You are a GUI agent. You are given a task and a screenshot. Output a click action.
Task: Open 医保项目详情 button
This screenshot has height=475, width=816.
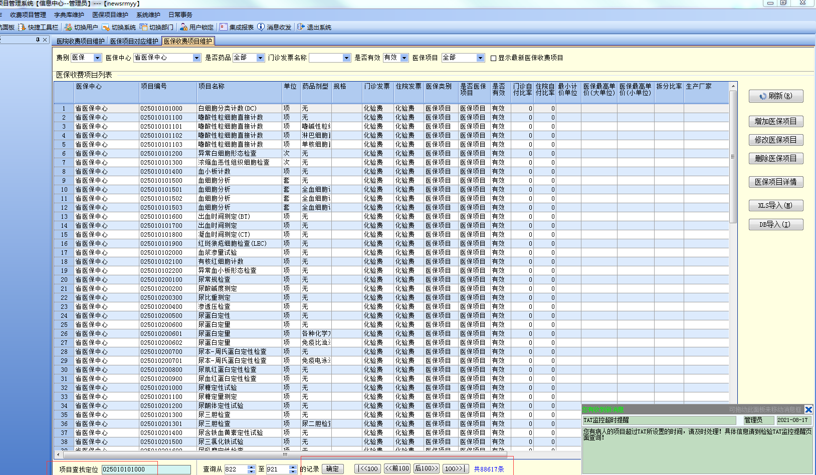coord(776,182)
